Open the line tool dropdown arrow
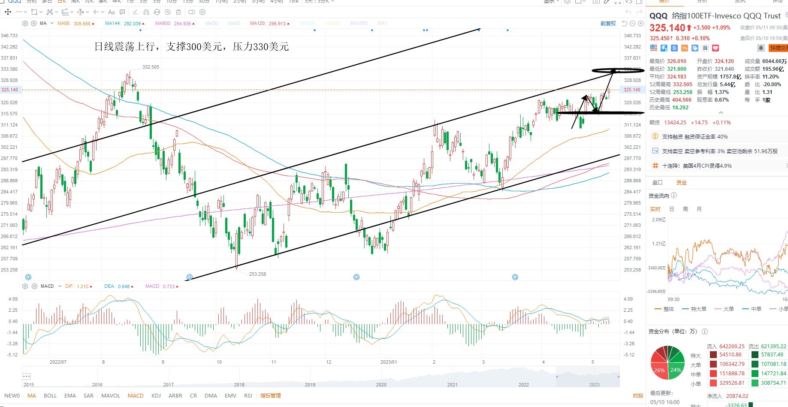 (x=25, y=12)
